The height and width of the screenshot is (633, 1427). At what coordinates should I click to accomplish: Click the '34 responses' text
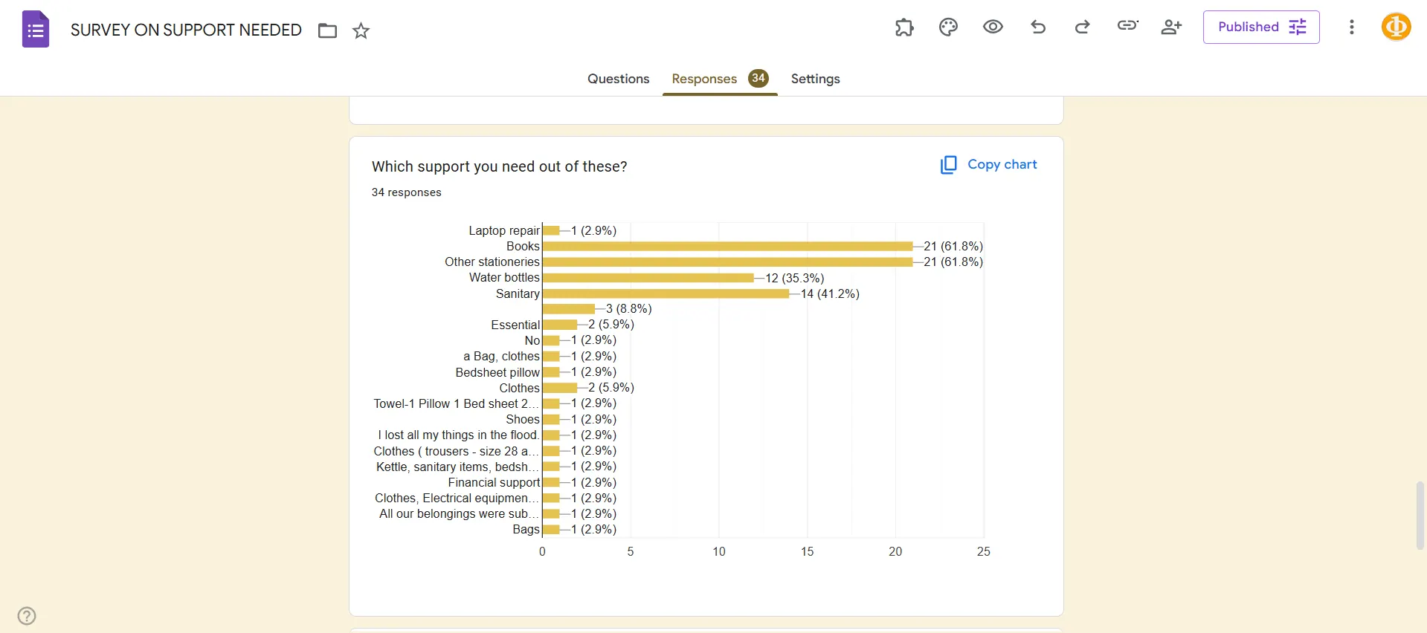pos(406,192)
